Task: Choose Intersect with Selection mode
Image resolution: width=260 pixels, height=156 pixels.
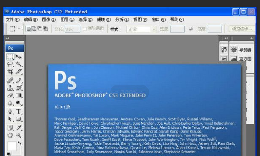Action: (45, 29)
